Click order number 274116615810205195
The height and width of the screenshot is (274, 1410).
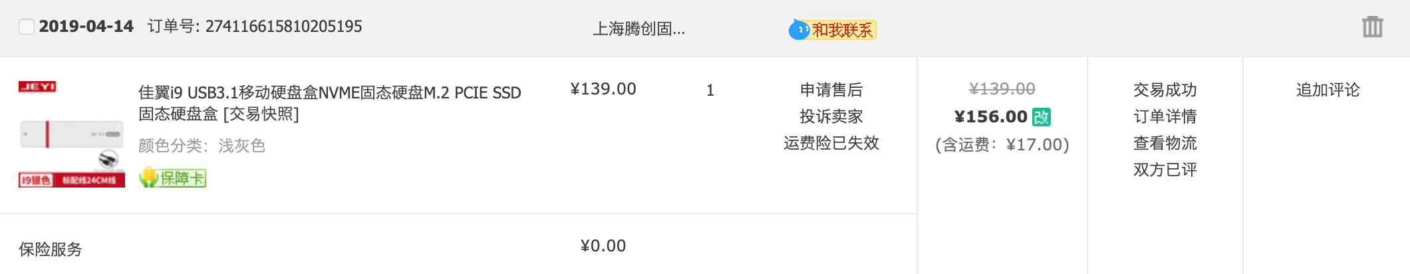pyautogui.click(x=283, y=27)
